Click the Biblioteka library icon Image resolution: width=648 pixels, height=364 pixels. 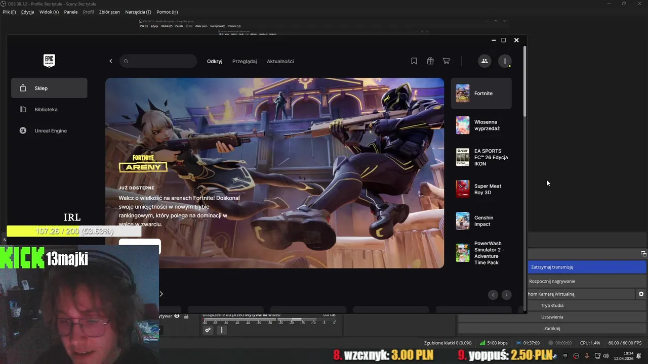(x=23, y=109)
